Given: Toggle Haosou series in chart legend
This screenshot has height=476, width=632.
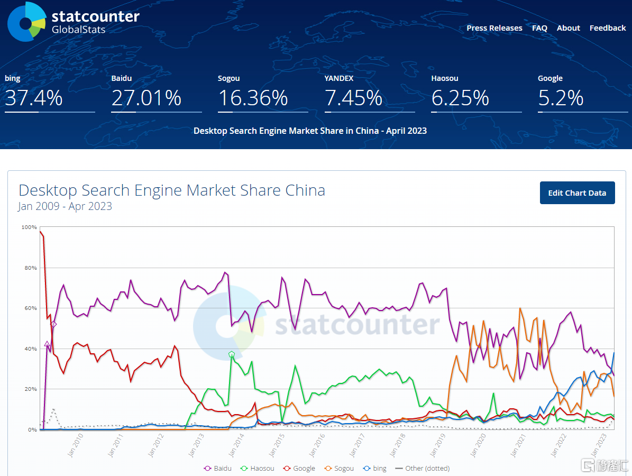Looking at the screenshot, I should [x=257, y=469].
